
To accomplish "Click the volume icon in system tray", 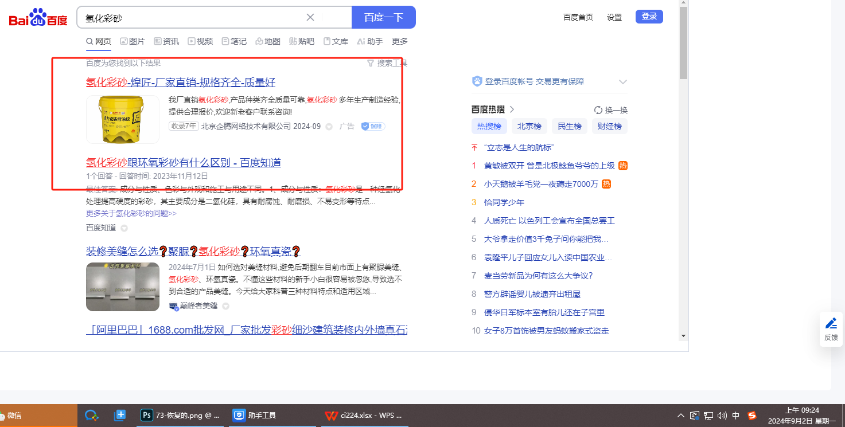I will [722, 416].
